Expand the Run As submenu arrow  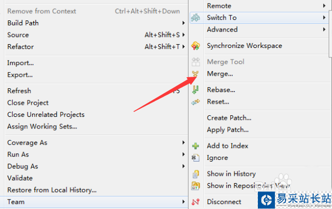[x=184, y=154]
